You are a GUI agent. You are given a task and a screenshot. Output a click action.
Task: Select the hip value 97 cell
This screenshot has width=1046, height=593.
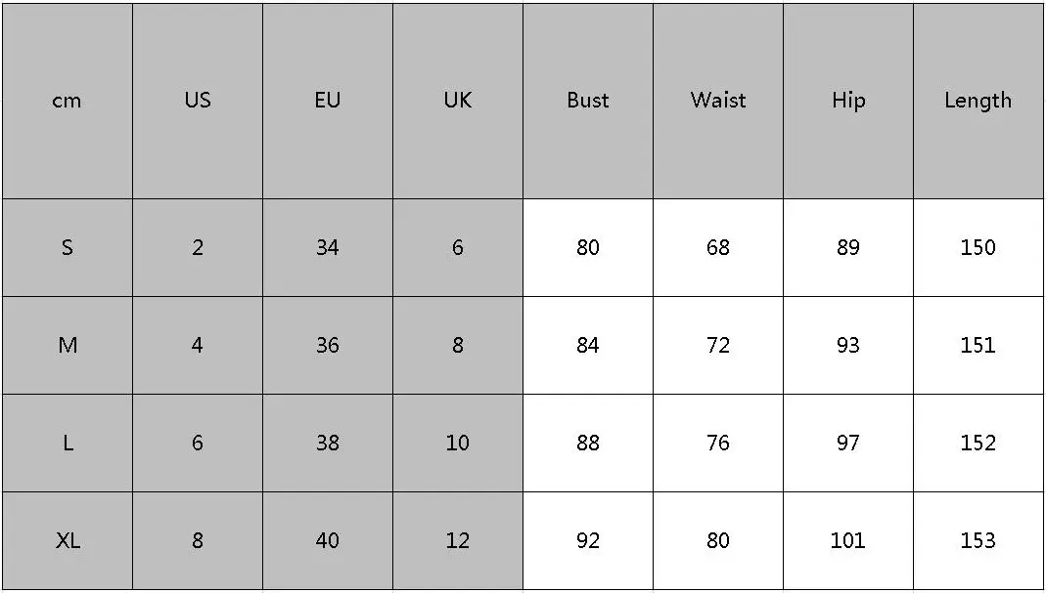click(848, 444)
